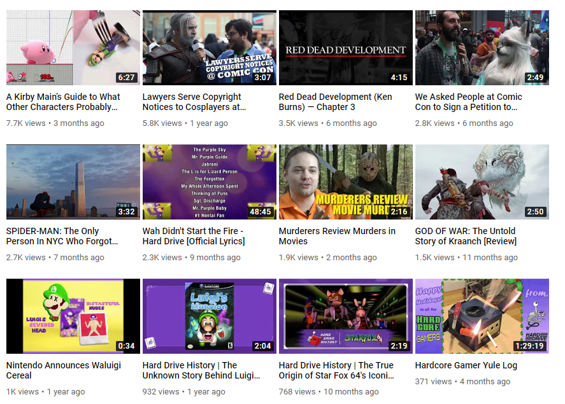
Task: Click title 'Wah Didn't Start the Fire - Hard Drive [Official Lyrics]'
Action: (x=194, y=236)
